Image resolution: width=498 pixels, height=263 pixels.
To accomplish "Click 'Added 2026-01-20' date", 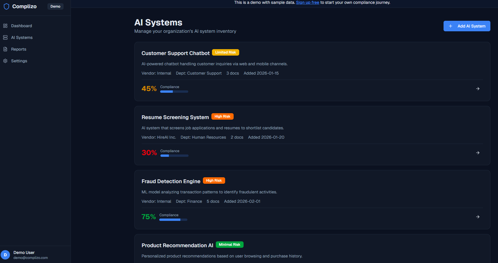I will tap(266, 137).
